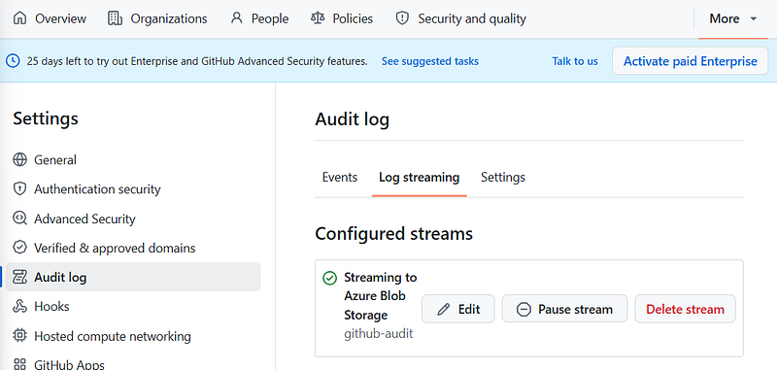Click the code-scan icon beside Advanced Security
Image resolution: width=777 pixels, height=370 pixels.
tap(19, 219)
